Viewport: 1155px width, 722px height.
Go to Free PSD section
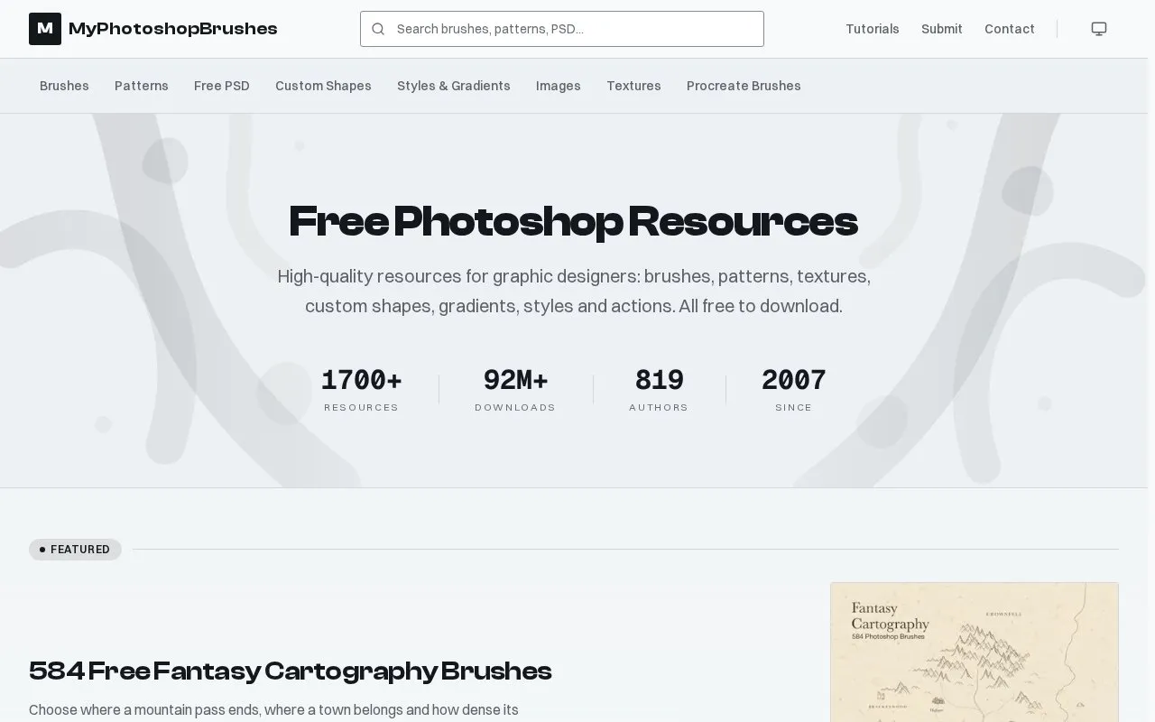[222, 86]
